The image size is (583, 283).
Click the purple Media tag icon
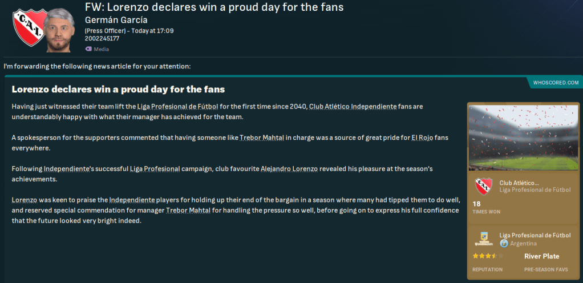[x=88, y=49]
